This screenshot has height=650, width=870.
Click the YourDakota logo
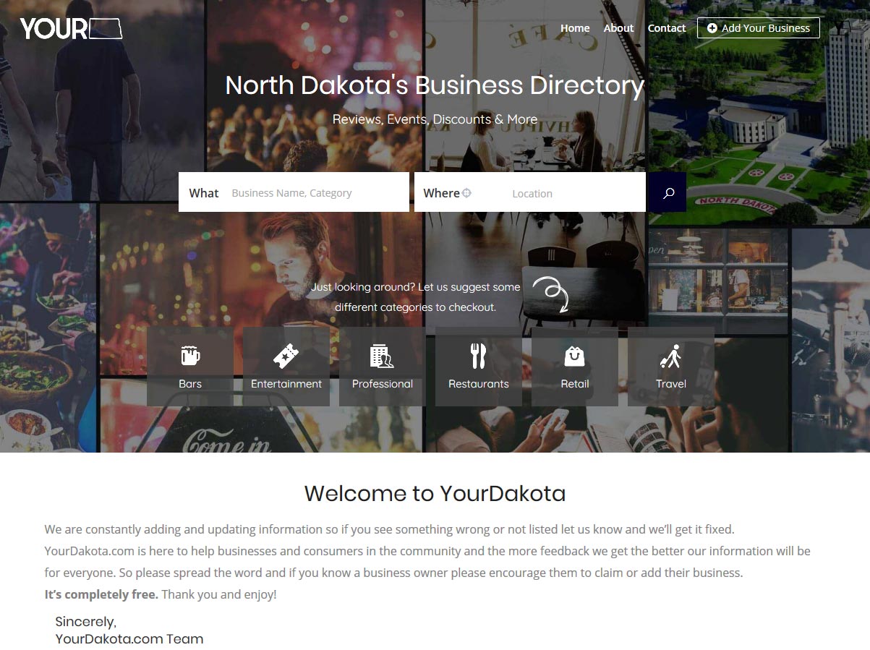(71, 28)
